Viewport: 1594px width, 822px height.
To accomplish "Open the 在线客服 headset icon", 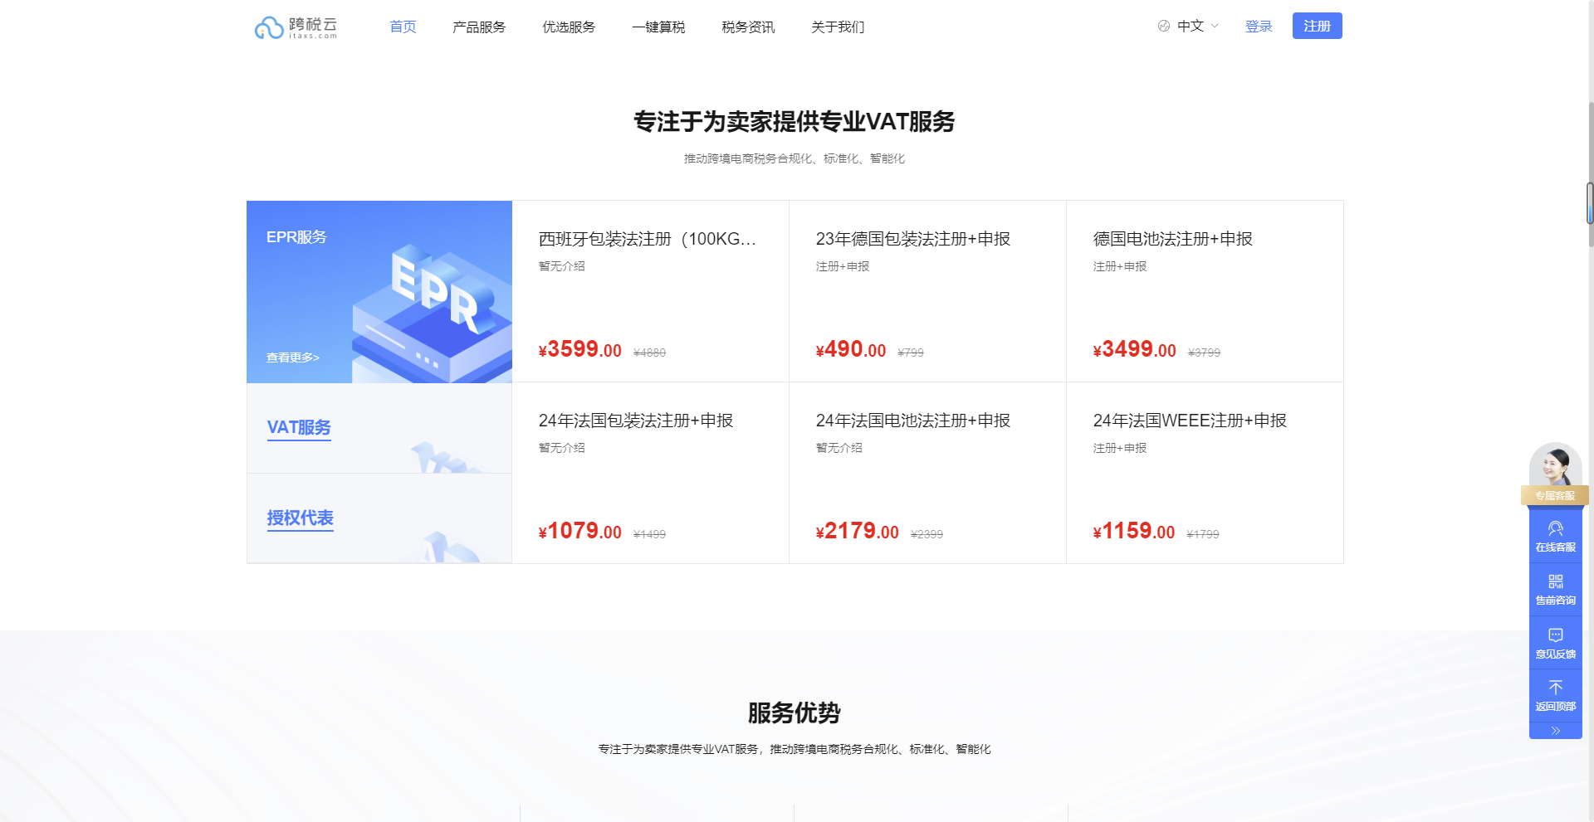I will [x=1556, y=528].
